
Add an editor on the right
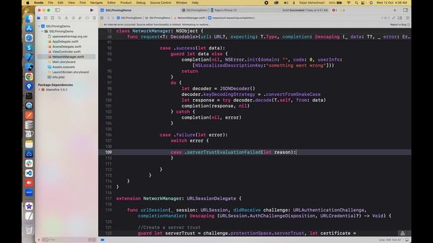pos(407,18)
